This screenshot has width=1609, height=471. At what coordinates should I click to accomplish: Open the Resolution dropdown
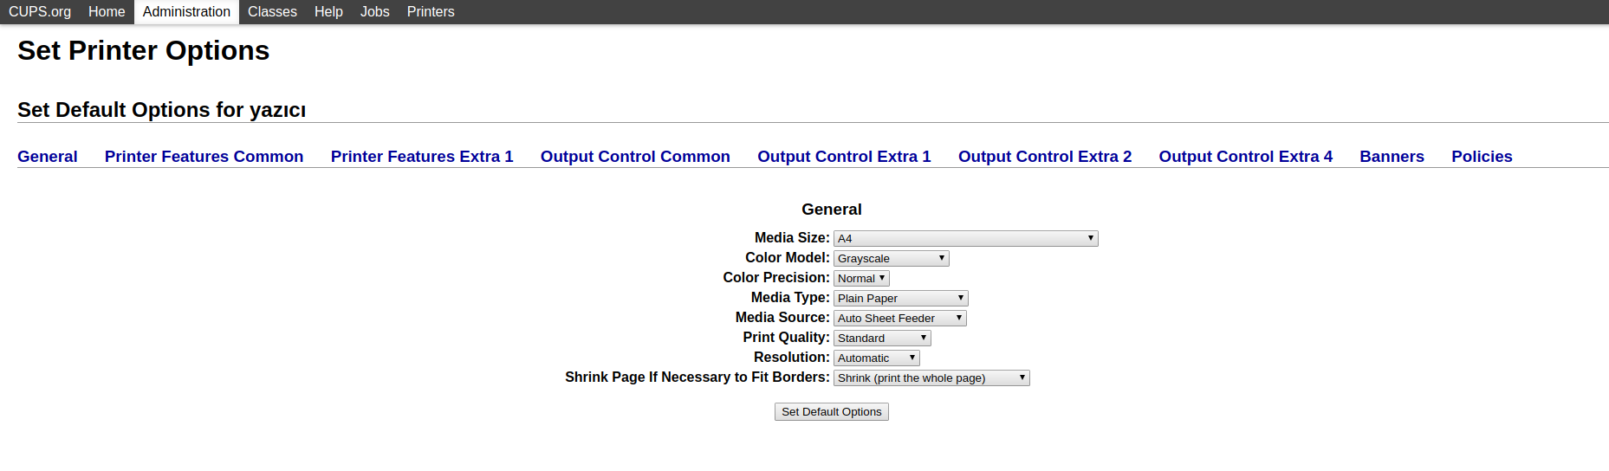tap(876, 358)
